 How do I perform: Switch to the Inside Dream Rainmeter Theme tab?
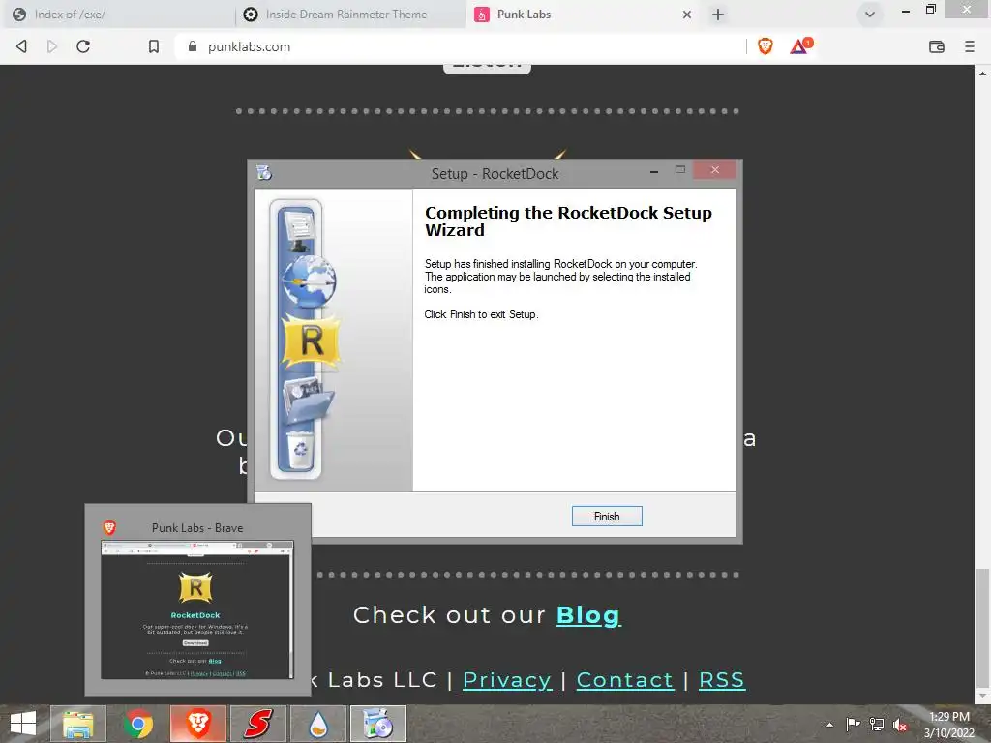(350, 15)
